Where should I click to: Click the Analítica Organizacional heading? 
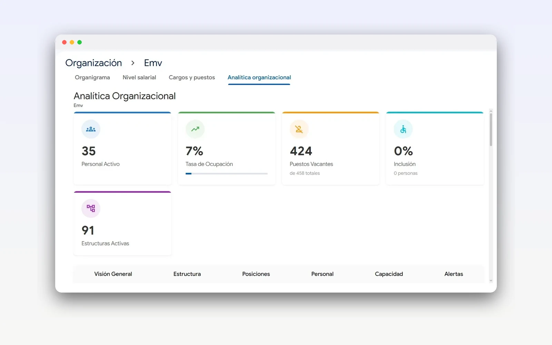pyautogui.click(x=125, y=96)
